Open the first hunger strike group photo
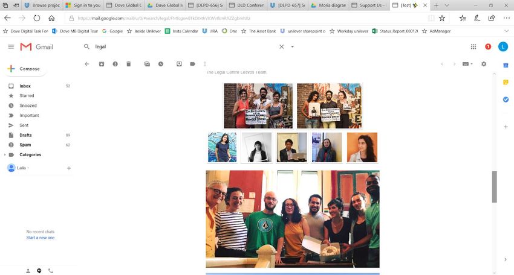The width and height of the screenshot is (514, 275). [x=258, y=106]
